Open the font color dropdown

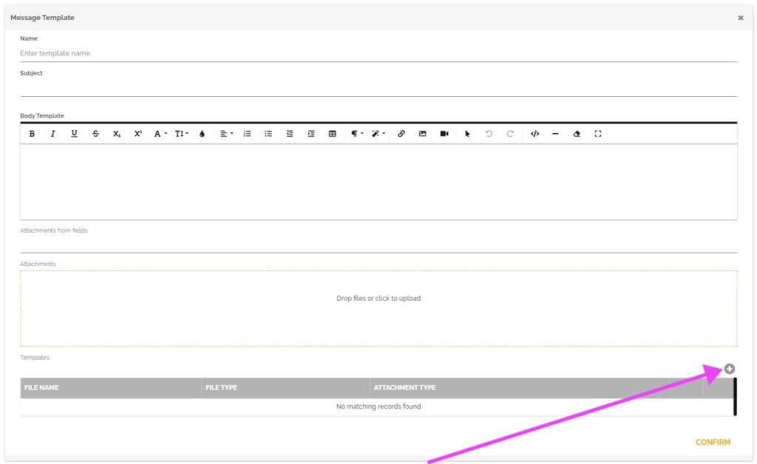pyautogui.click(x=160, y=133)
